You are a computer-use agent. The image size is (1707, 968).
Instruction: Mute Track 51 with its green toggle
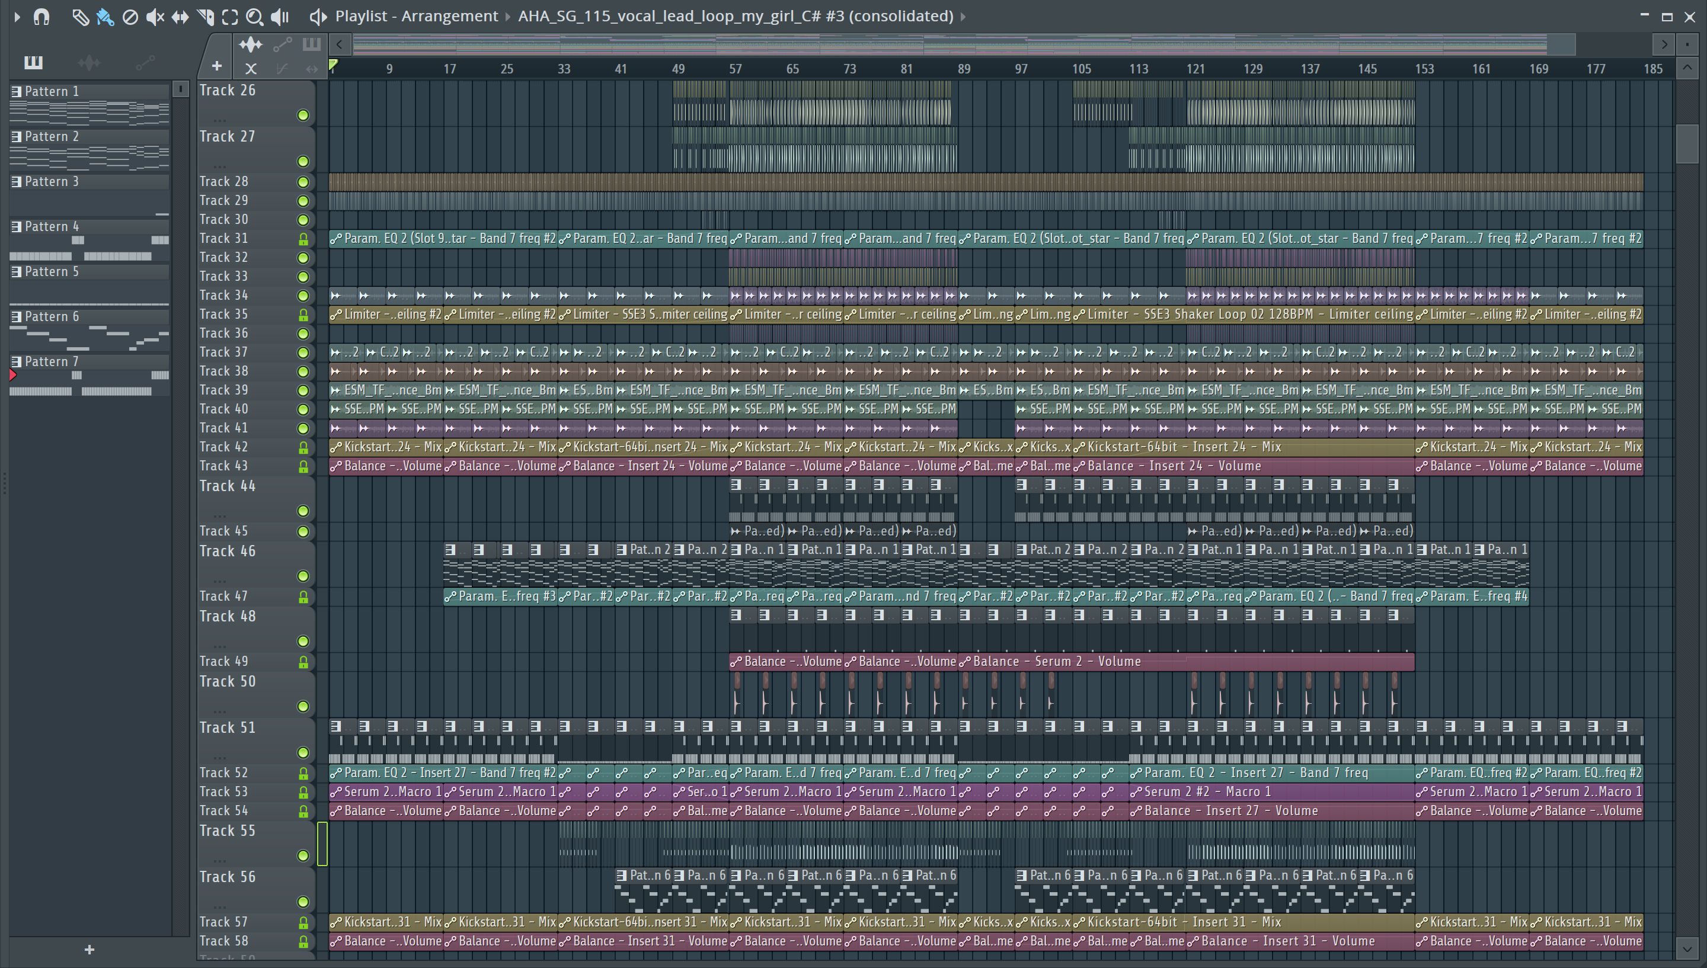[x=303, y=752]
